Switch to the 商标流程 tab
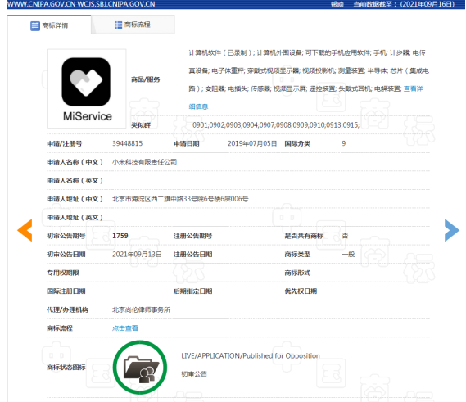The width and height of the screenshot is (466, 402). tap(133, 25)
